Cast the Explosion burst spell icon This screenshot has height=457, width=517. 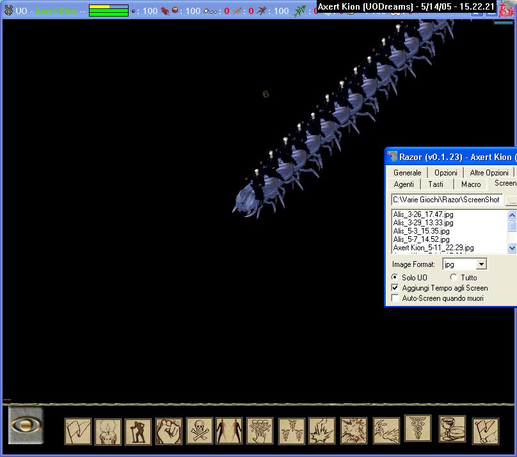tap(354, 431)
